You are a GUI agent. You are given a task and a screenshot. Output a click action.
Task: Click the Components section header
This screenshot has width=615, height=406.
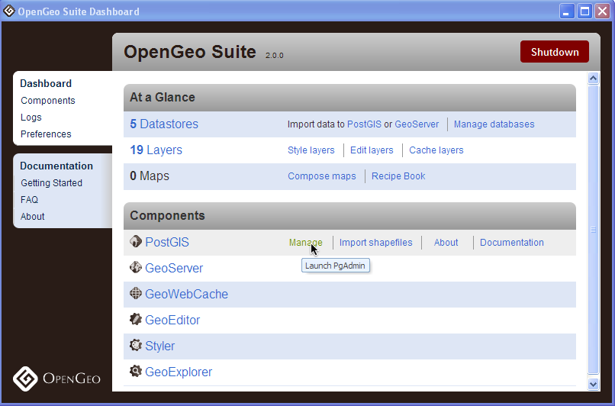349,216
